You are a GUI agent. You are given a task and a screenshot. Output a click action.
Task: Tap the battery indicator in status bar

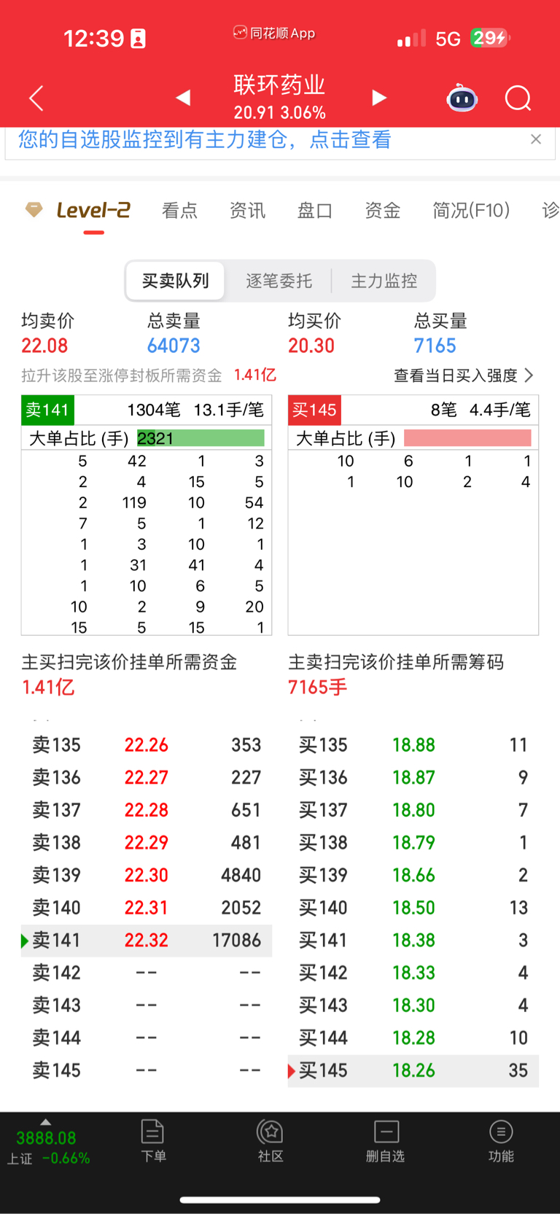[490, 38]
